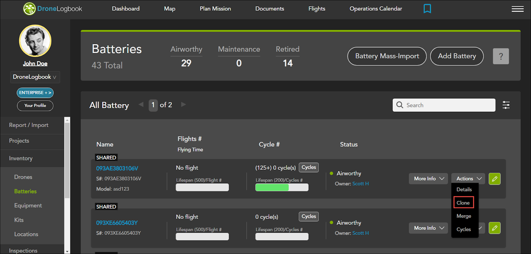Viewport: 531px width, 254px height.
Task: Edit battery 093XE6605403Y with pencil icon
Action: click(494, 228)
